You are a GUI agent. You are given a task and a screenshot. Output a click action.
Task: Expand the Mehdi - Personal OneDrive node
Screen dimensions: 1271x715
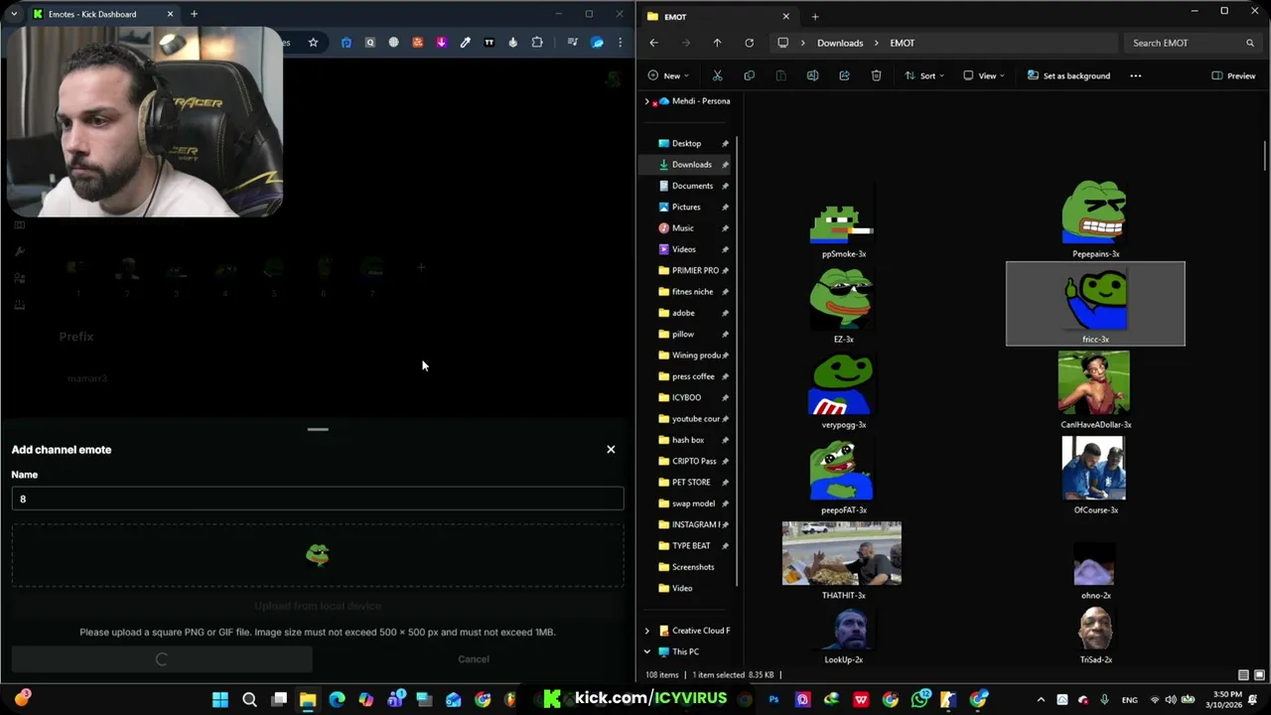tap(647, 101)
